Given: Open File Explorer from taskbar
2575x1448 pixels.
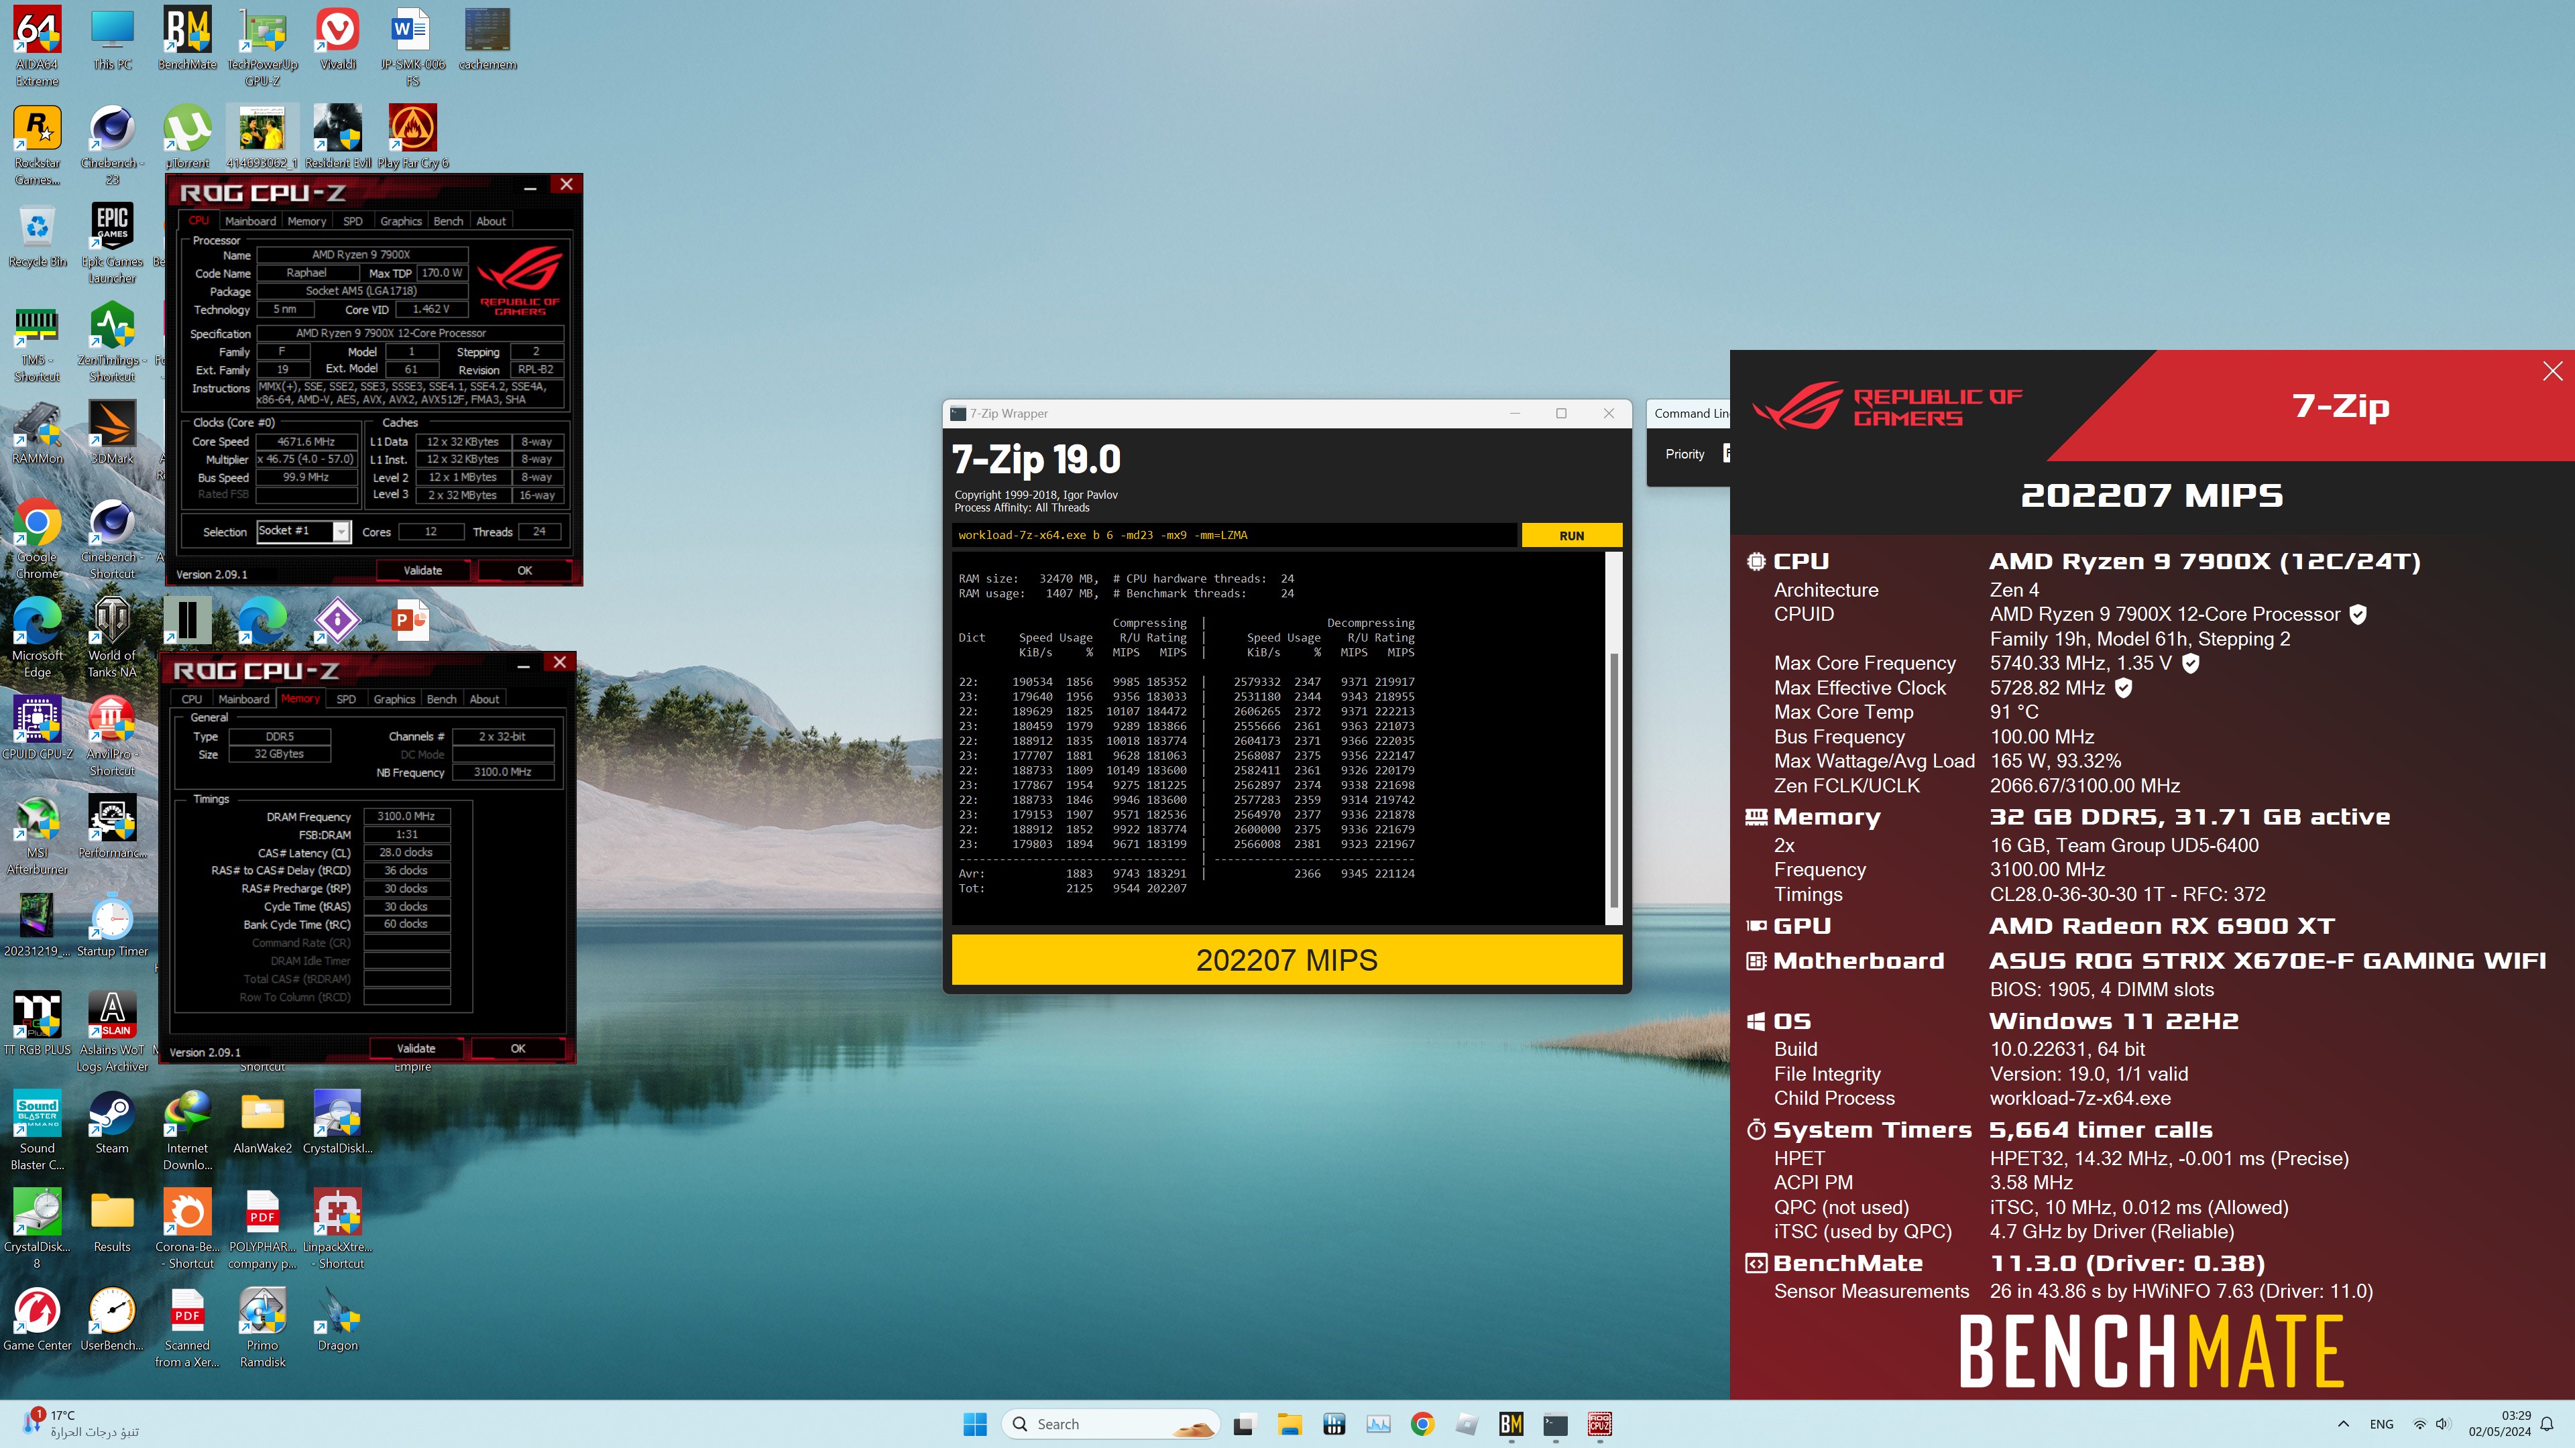Looking at the screenshot, I should (x=1290, y=1424).
